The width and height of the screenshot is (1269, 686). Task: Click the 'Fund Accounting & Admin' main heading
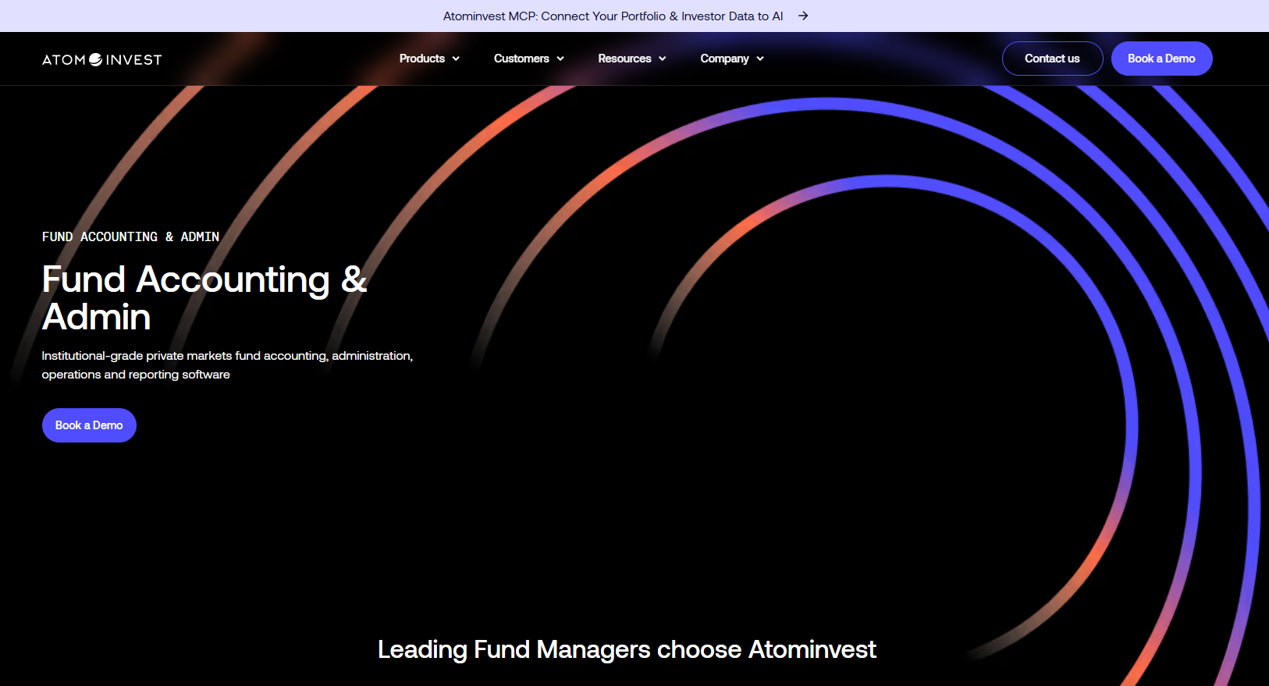[x=204, y=298]
